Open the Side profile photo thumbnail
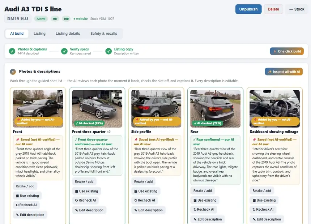This screenshot has width=311, height=224. [156, 109]
